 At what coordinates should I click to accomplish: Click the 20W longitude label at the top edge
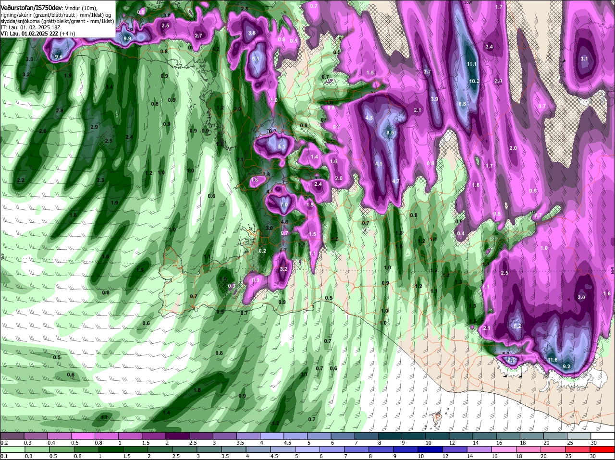click(468, 2)
